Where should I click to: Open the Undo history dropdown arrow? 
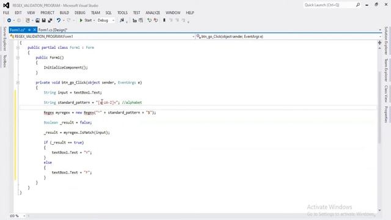[64, 20]
